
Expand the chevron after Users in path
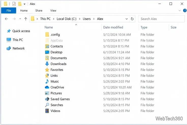pos(94,19)
